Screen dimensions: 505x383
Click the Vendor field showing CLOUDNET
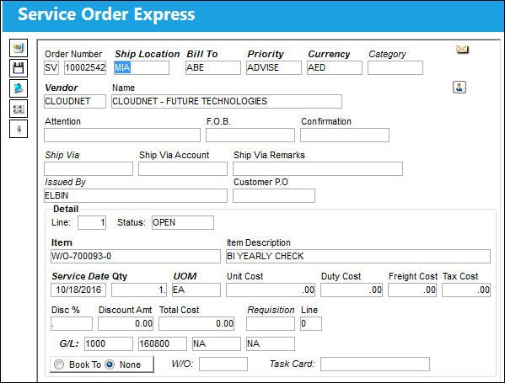(x=75, y=101)
